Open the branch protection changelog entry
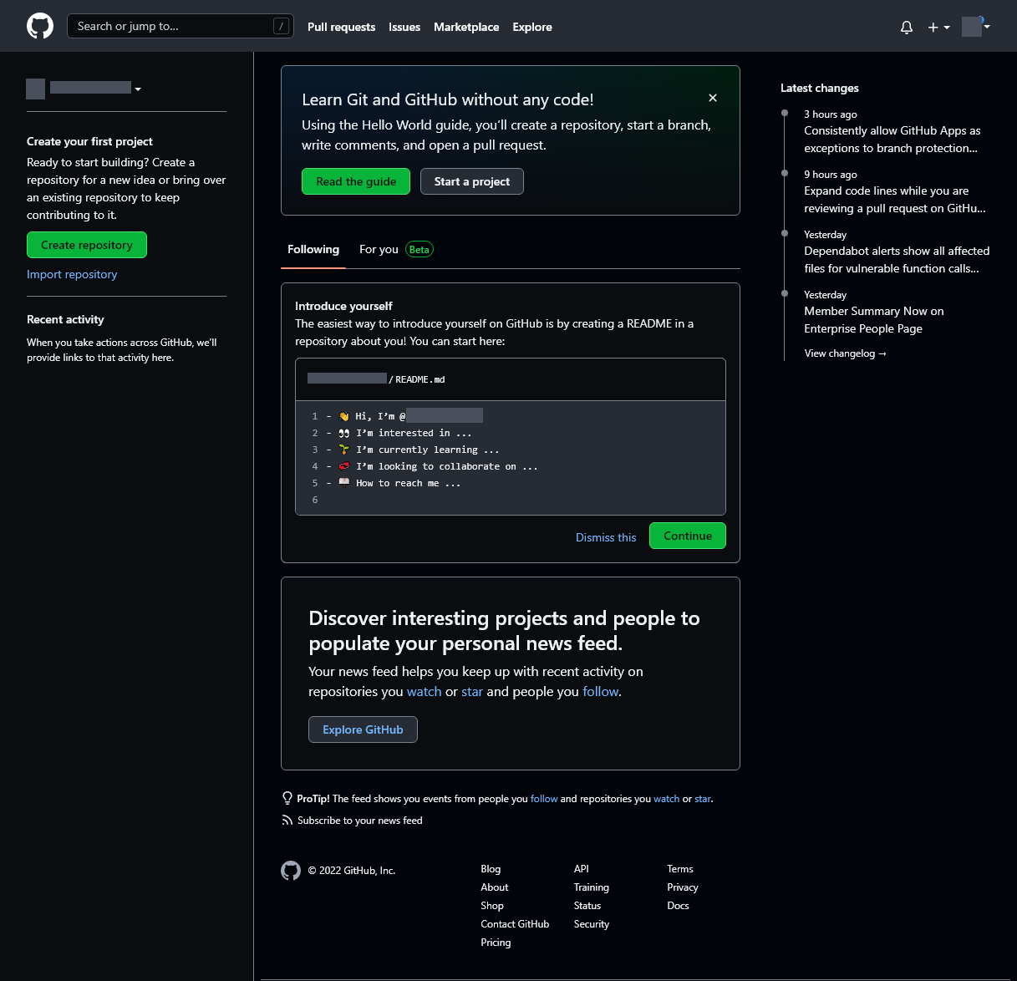 pos(892,140)
